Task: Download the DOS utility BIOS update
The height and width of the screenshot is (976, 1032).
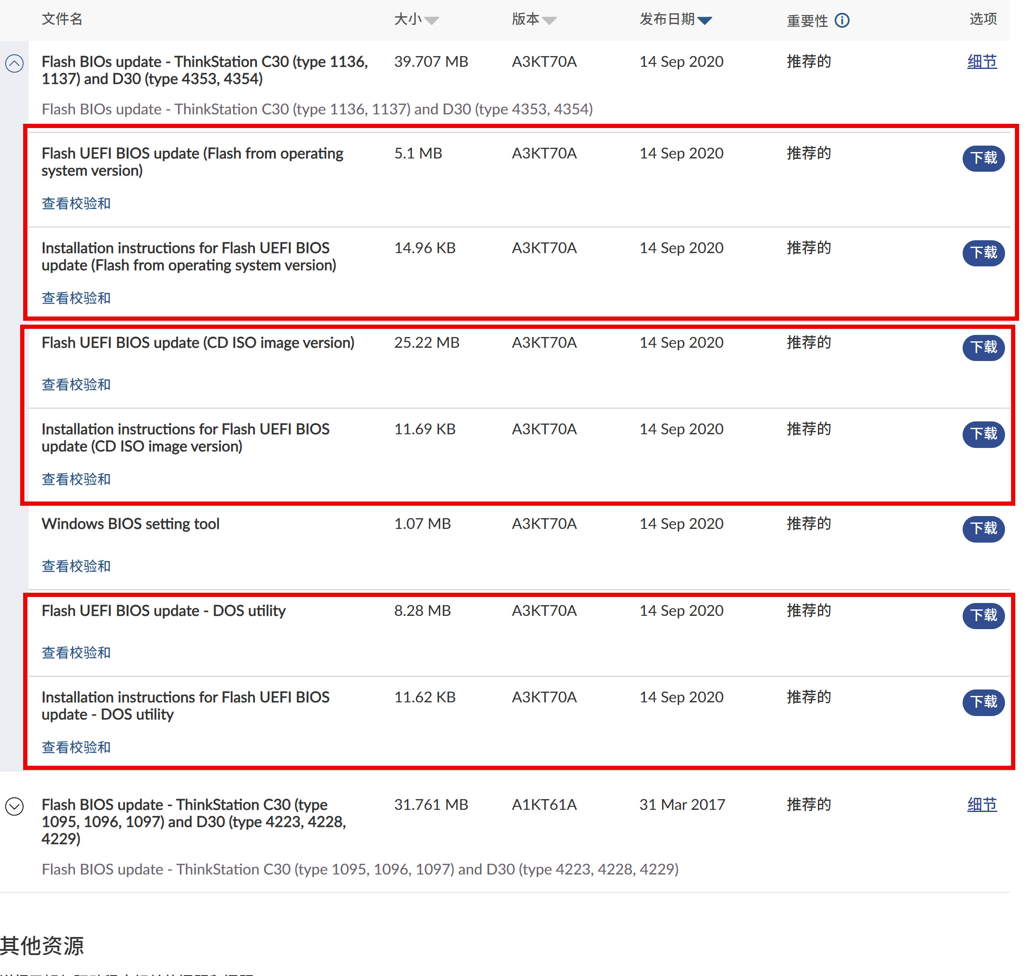Action: click(983, 615)
